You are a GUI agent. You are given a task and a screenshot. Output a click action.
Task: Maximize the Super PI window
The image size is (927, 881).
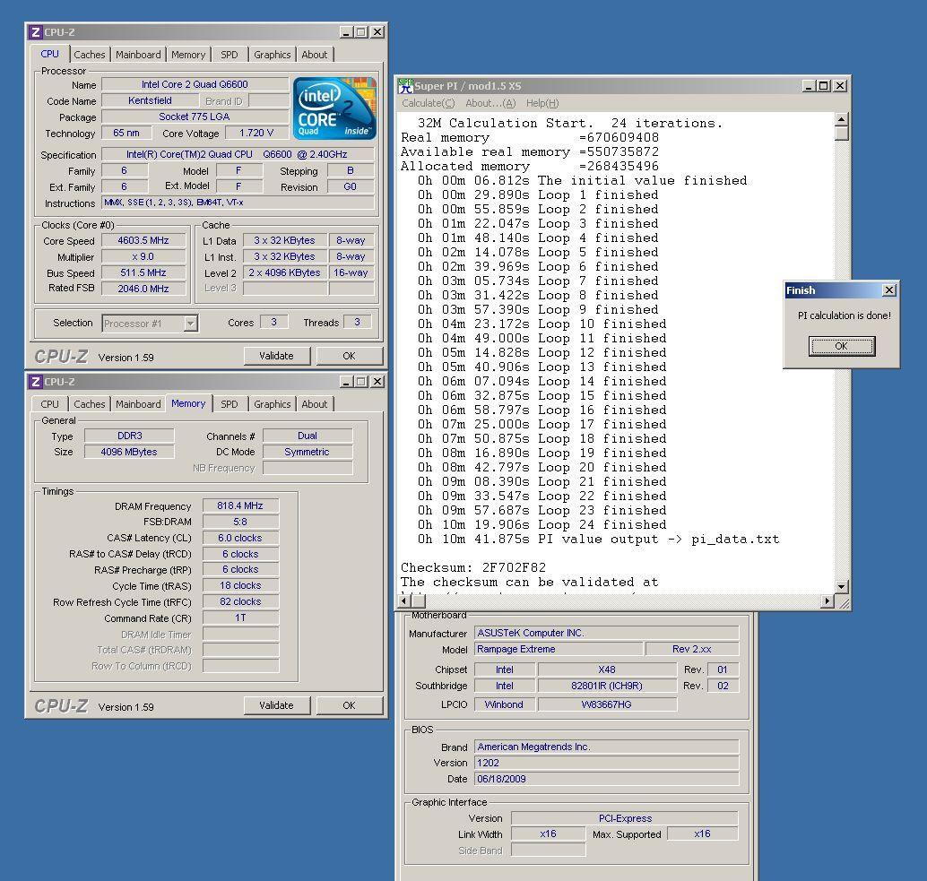[x=824, y=86]
